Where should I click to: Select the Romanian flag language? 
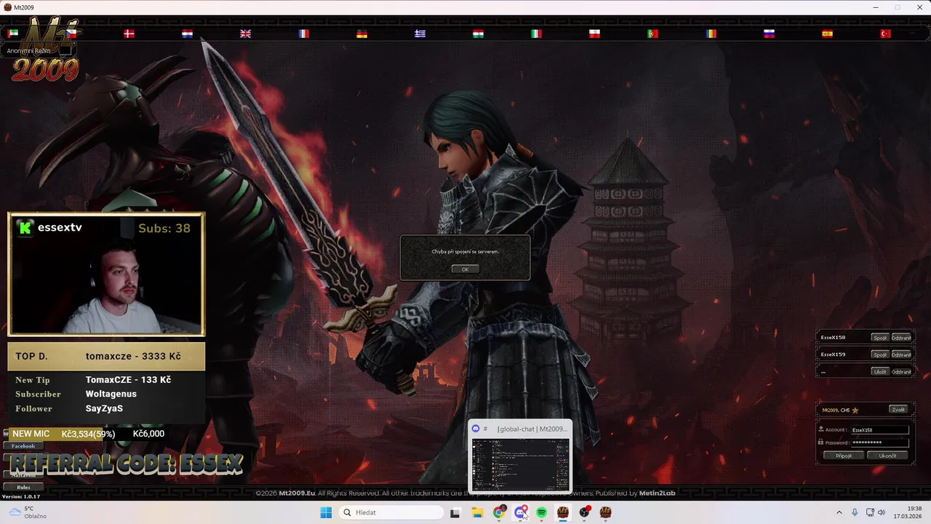coord(711,33)
